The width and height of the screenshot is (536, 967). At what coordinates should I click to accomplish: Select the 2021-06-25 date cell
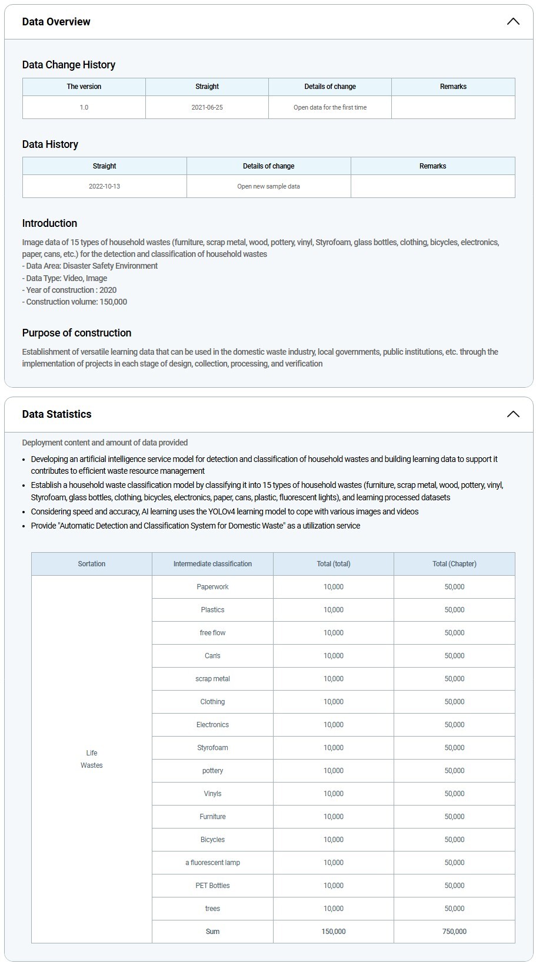(x=207, y=108)
